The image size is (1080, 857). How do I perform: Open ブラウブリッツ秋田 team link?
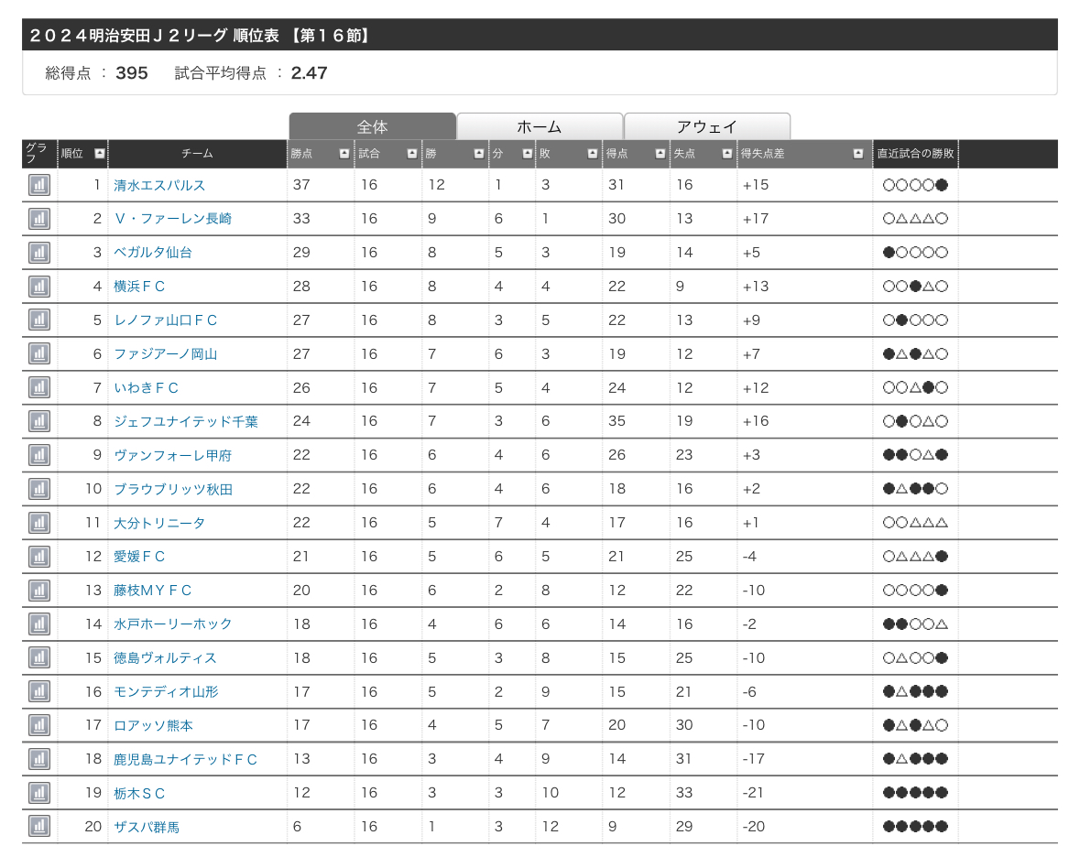coord(173,490)
